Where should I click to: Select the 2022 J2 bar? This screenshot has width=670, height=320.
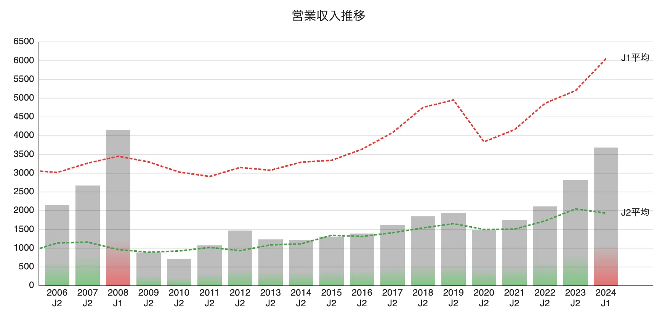pos(545,246)
